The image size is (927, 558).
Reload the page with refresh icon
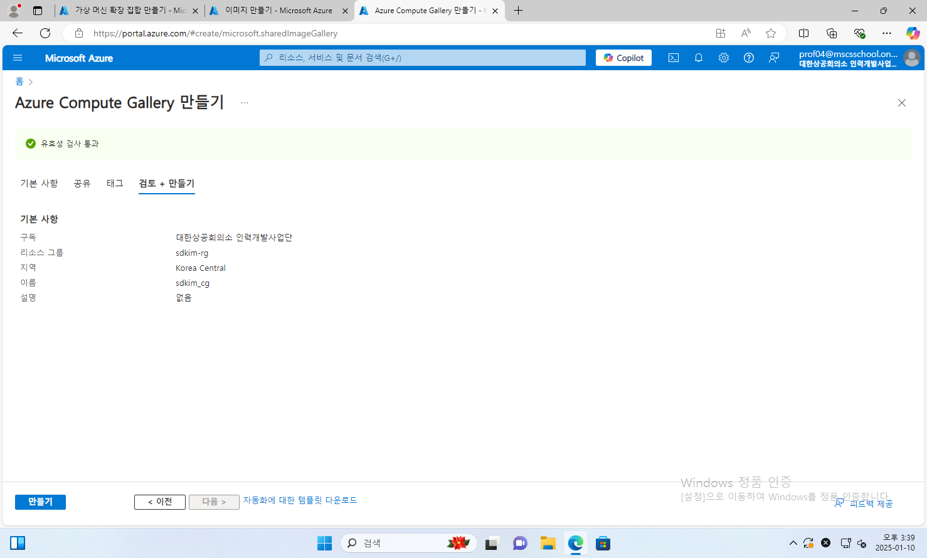coord(45,33)
